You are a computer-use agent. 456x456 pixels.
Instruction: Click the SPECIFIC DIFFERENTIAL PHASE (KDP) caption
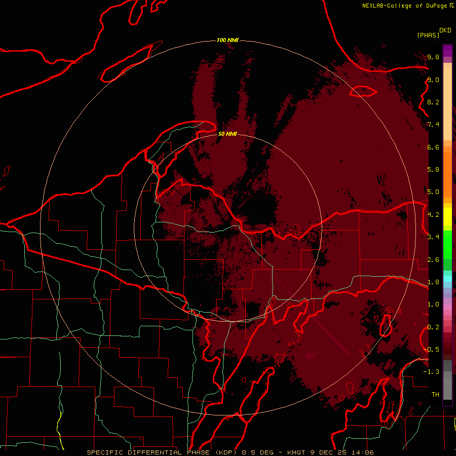163,452
